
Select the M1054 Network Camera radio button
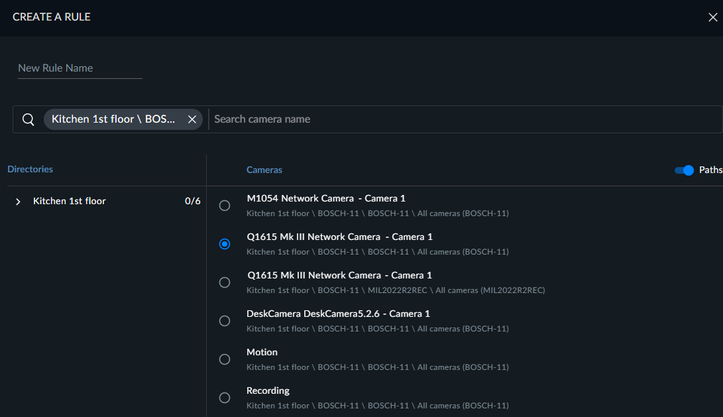(225, 206)
